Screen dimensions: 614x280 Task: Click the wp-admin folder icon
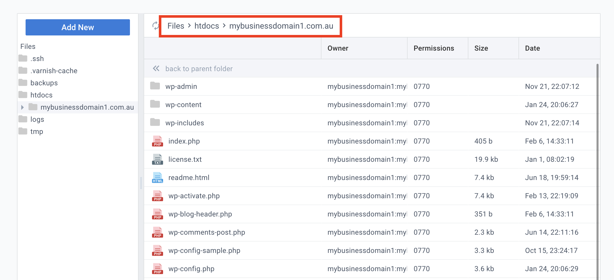point(155,86)
